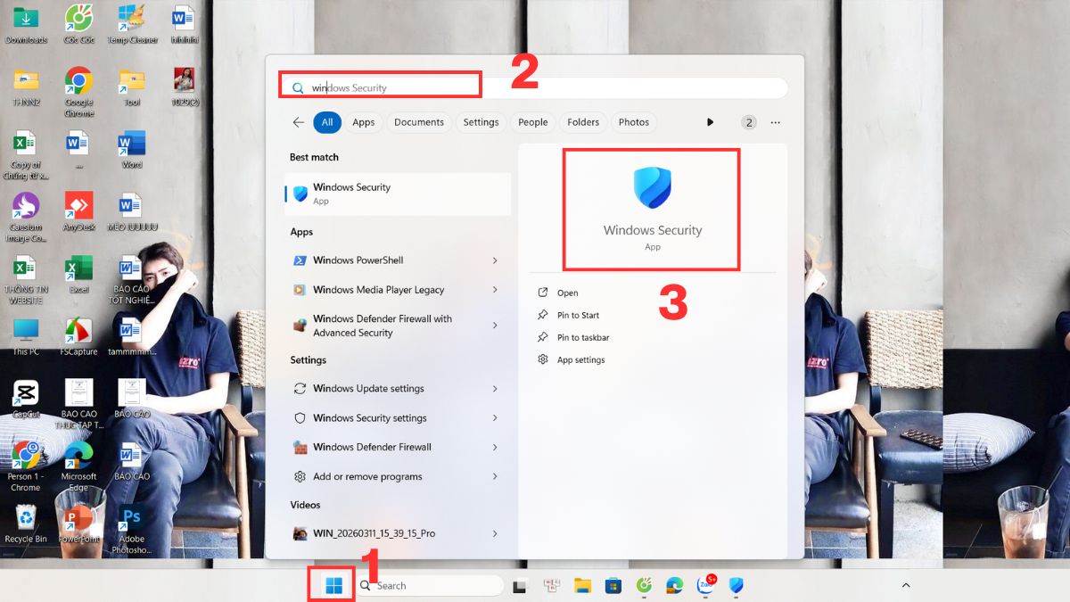
Task: Show more filter tabs with play arrow
Action: (711, 122)
